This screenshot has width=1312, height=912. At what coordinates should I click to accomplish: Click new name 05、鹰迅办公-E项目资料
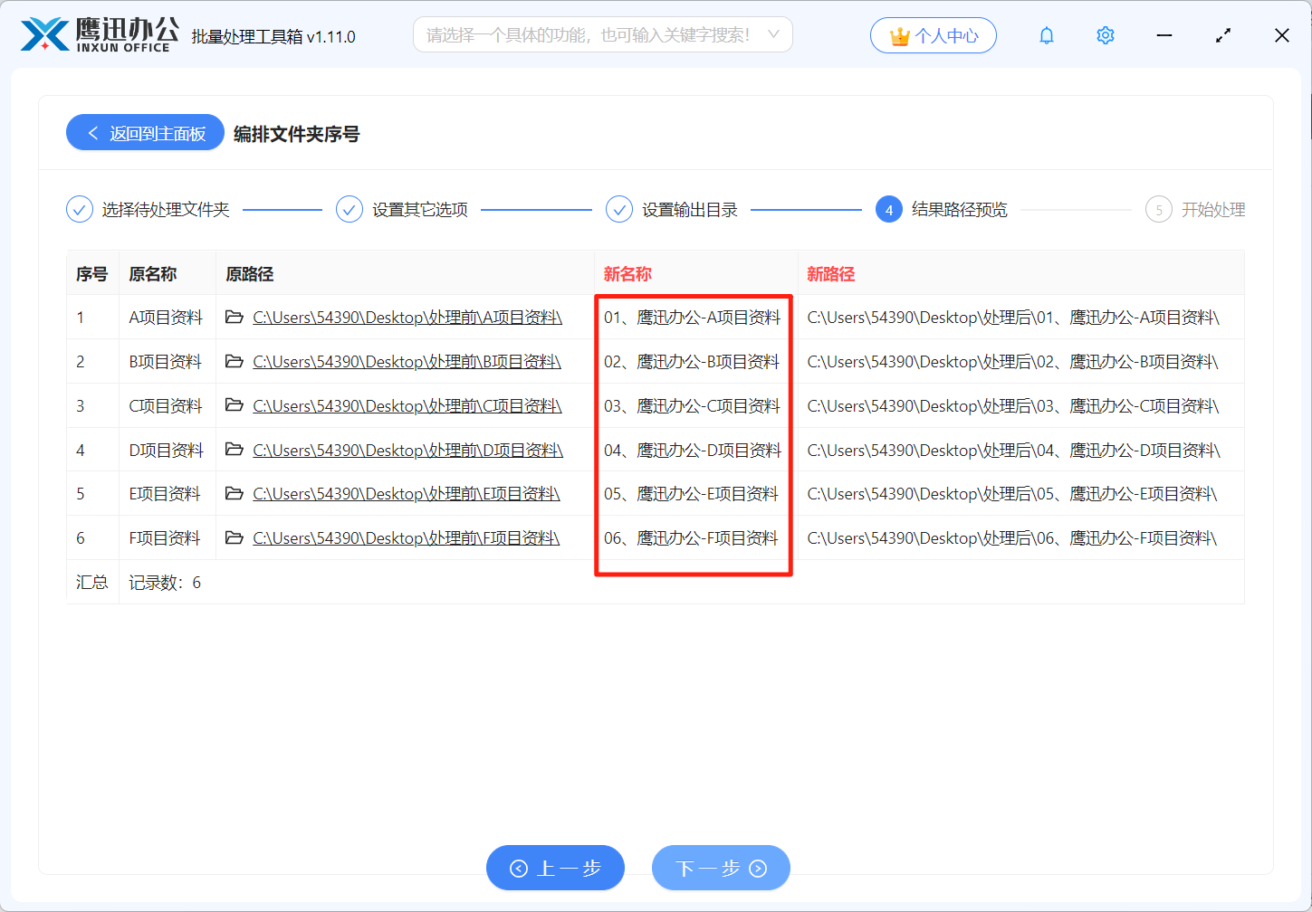[x=691, y=494]
